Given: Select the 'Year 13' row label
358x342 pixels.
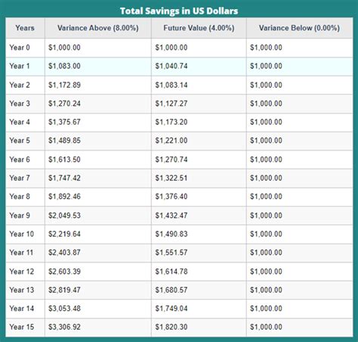Looking at the screenshot, I should tap(22, 290).
